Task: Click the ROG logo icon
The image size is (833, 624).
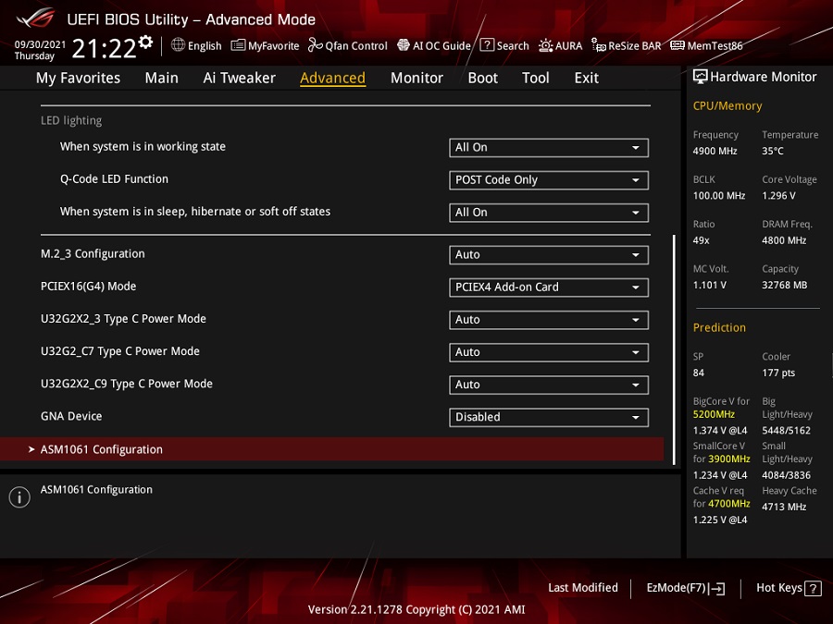Action: pyautogui.click(x=35, y=18)
